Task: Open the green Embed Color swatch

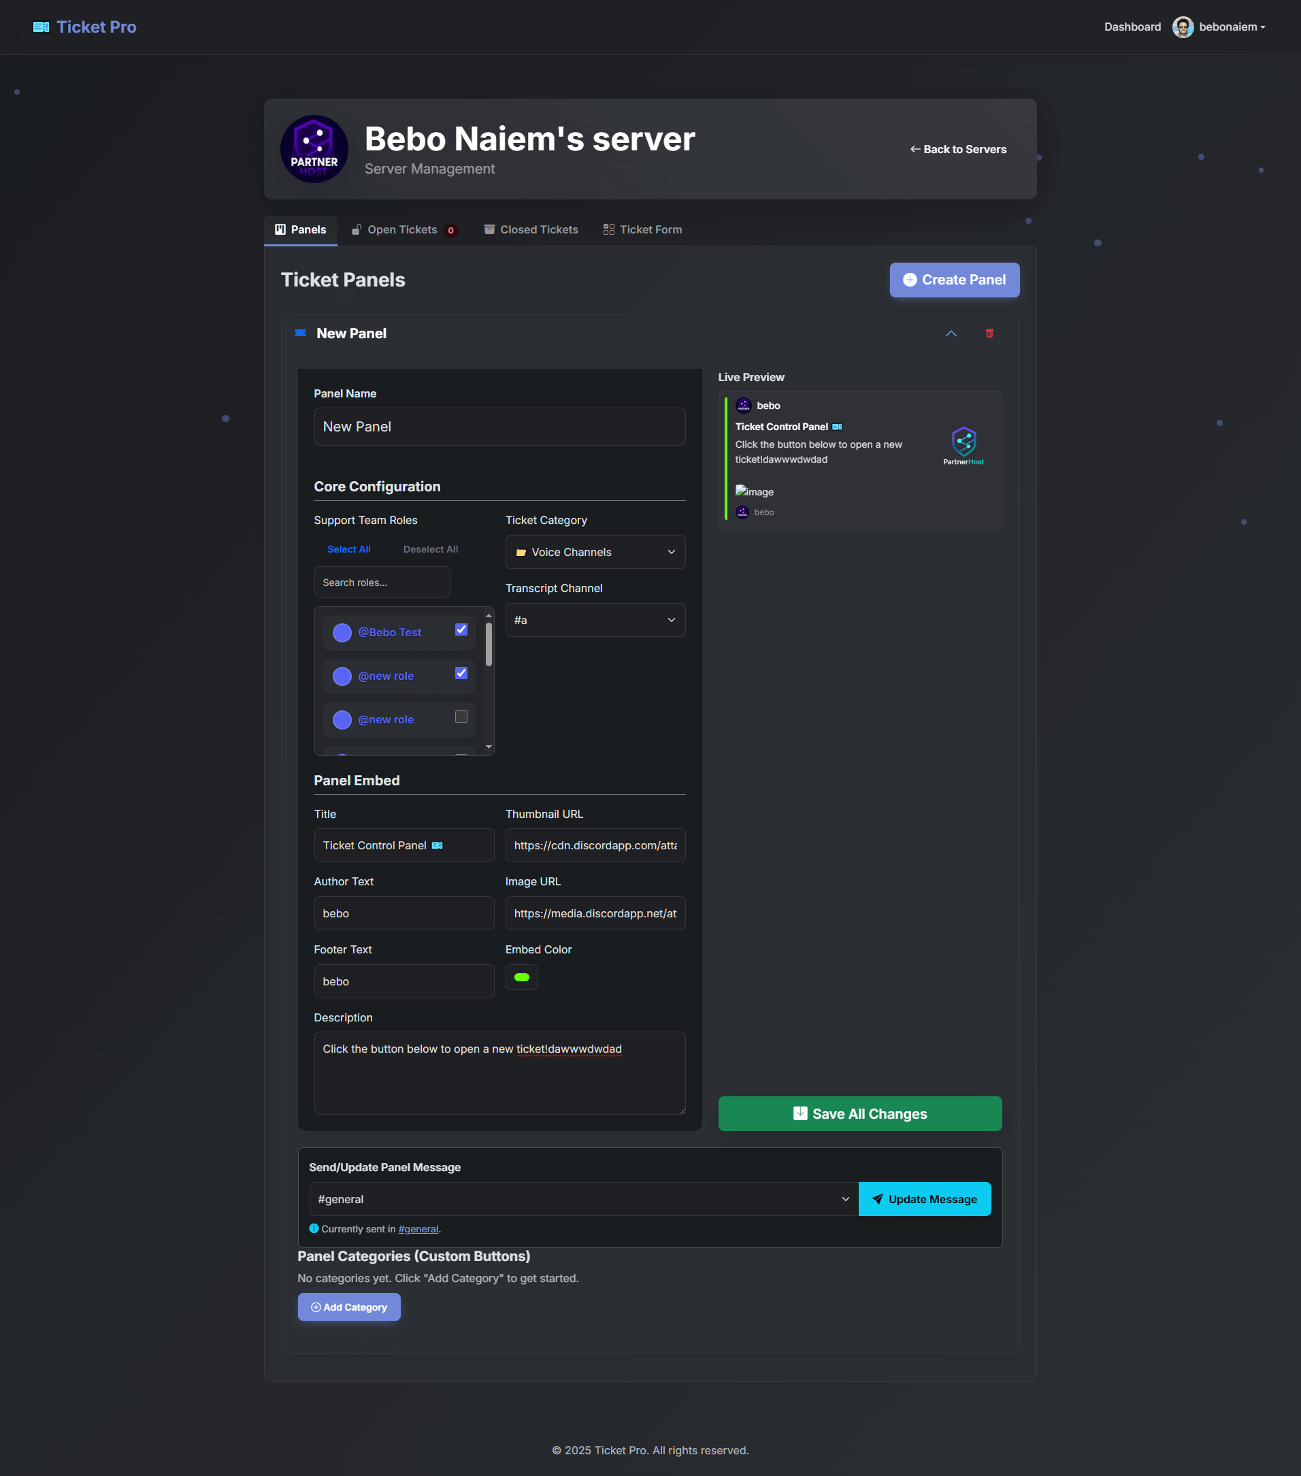Action: (521, 977)
